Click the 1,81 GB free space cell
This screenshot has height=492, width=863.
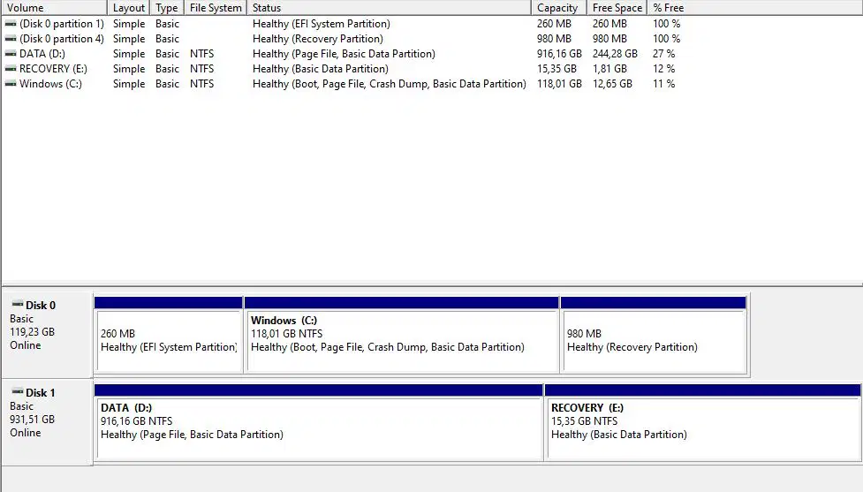609,69
